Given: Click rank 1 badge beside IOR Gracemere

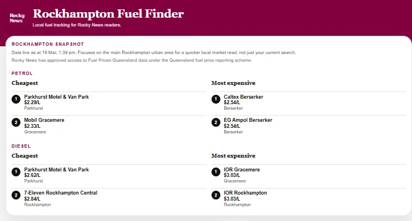Looking at the screenshot, I should tap(216, 172).
